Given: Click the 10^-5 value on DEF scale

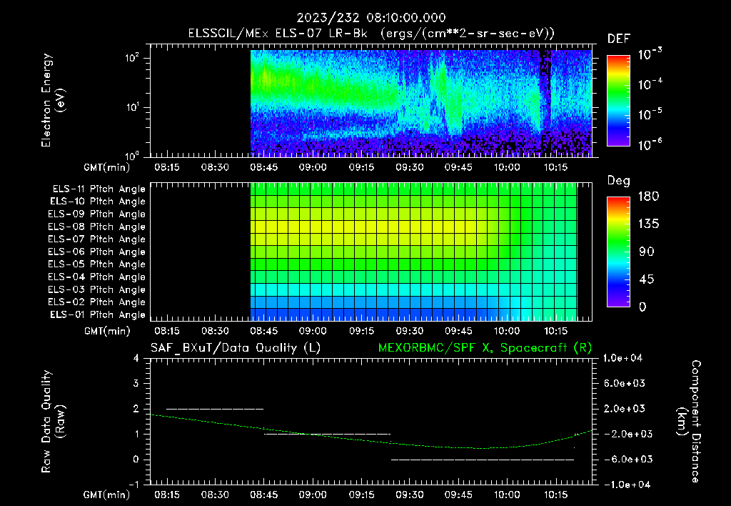Looking at the screenshot, I should pyautogui.click(x=650, y=114).
